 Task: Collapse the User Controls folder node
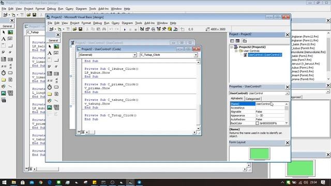[x=236, y=51]
